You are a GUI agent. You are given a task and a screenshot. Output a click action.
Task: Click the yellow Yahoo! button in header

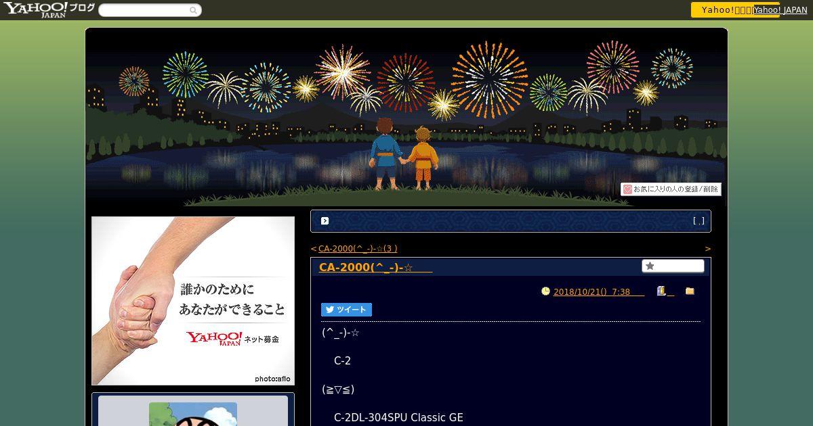click(722, 9)
